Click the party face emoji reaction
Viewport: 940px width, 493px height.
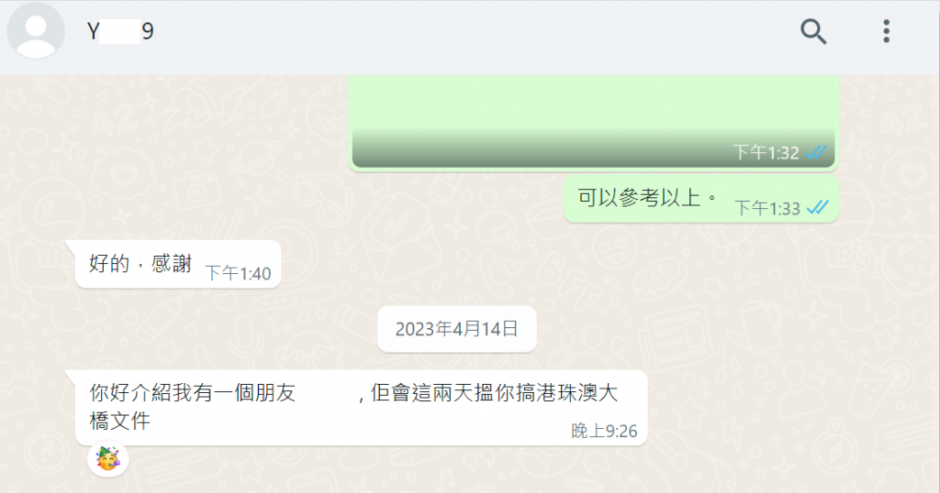[x=108, y=458]
